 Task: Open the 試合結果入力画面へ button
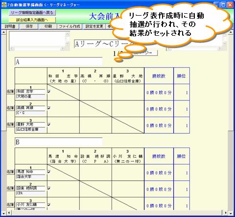coord(32,20)
